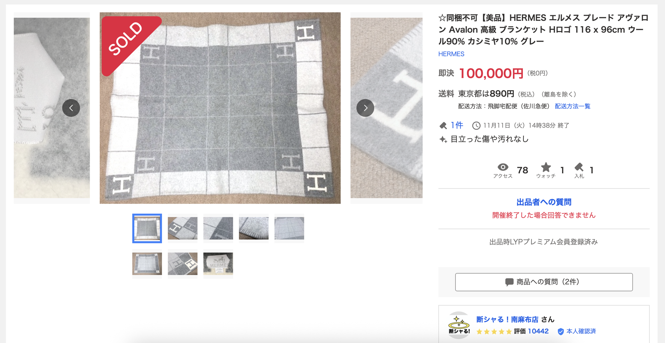Show next image with right arrow
Image resolution: width=665 pixels, height=343 pixels.
pyautogui.click(x=365, y=108)
